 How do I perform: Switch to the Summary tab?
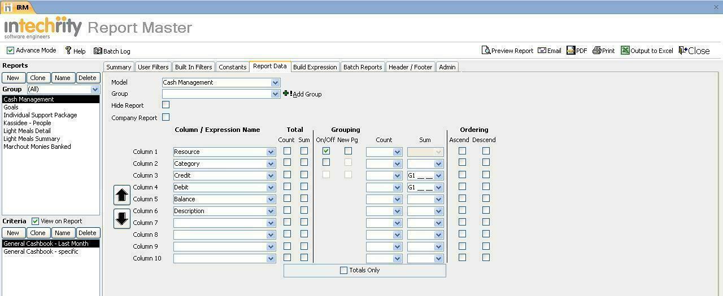click(x=119, y=67)
